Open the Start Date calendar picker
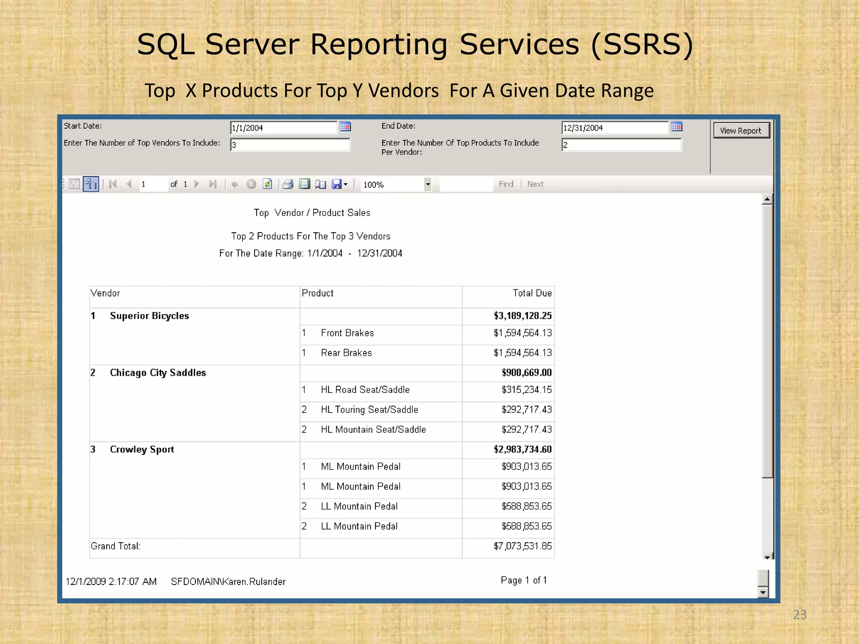859x644 pixels. (345, 127)
